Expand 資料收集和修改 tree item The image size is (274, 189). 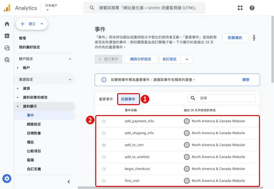click(18, 98)
